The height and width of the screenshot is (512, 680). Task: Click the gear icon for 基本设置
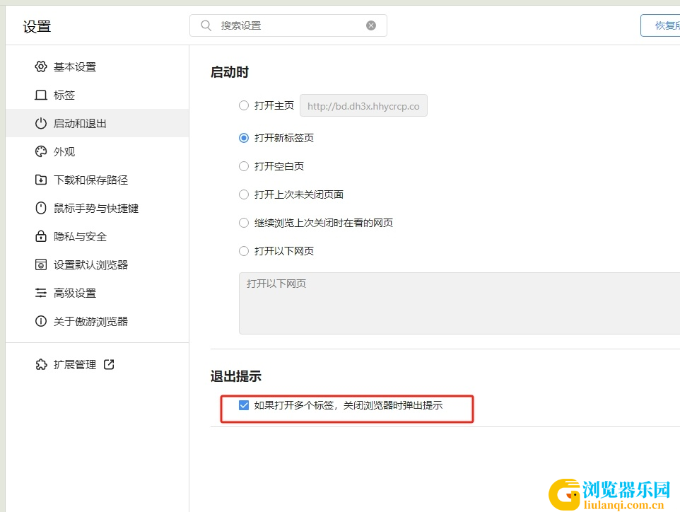(x=41, y=66)
